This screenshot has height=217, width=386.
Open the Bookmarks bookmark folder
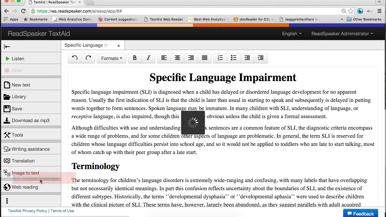pyautogui.click(x=36, y=19)
